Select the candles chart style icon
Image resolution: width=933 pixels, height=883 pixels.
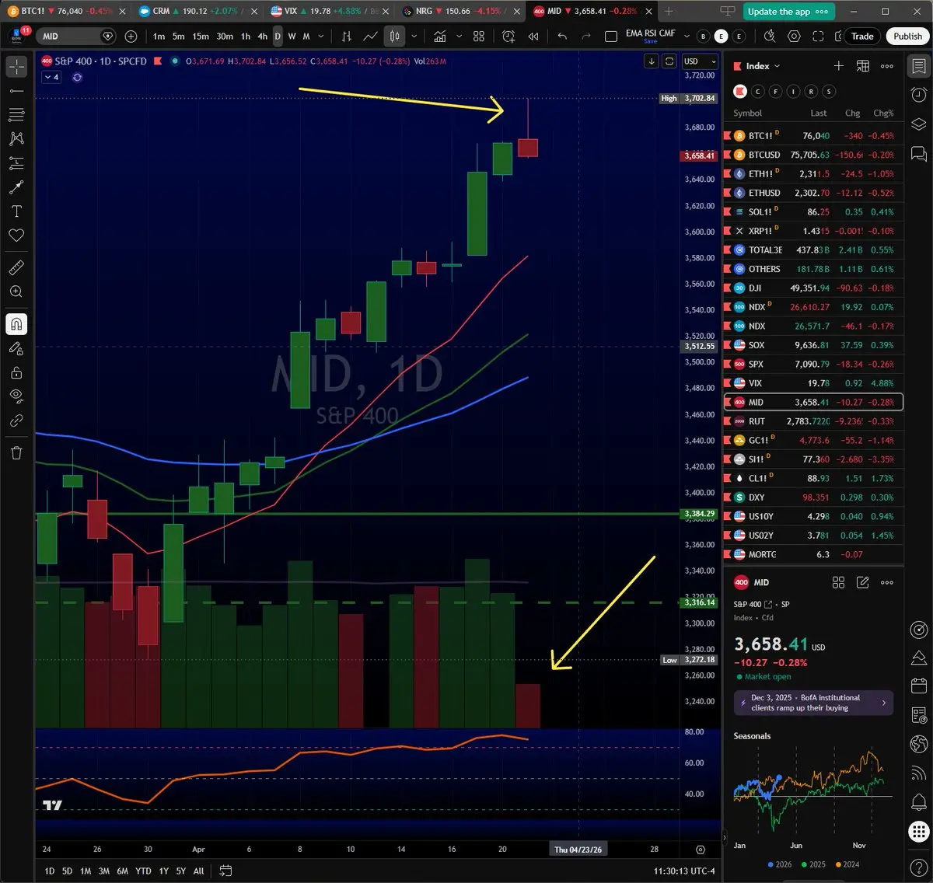[x=395, y=37]
